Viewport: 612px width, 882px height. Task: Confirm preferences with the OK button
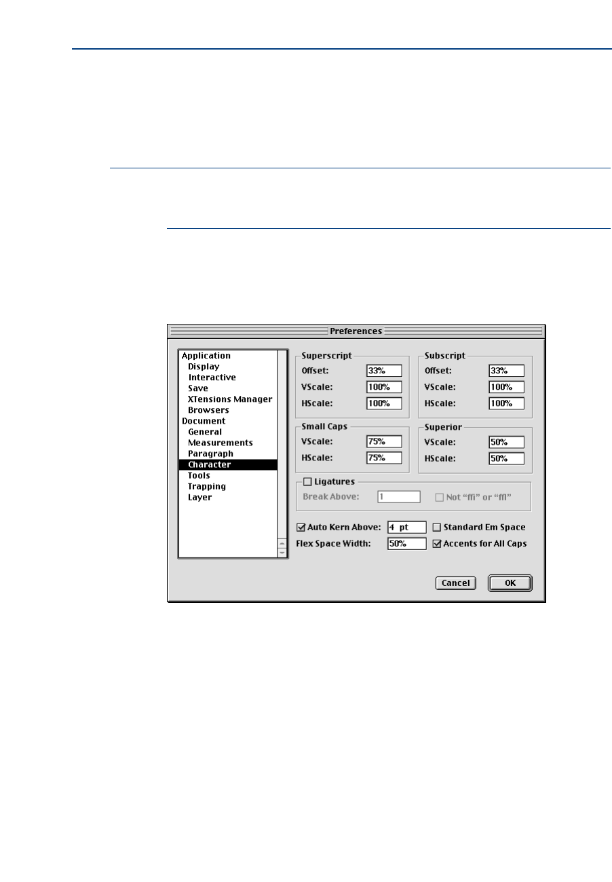click(510, 583)
